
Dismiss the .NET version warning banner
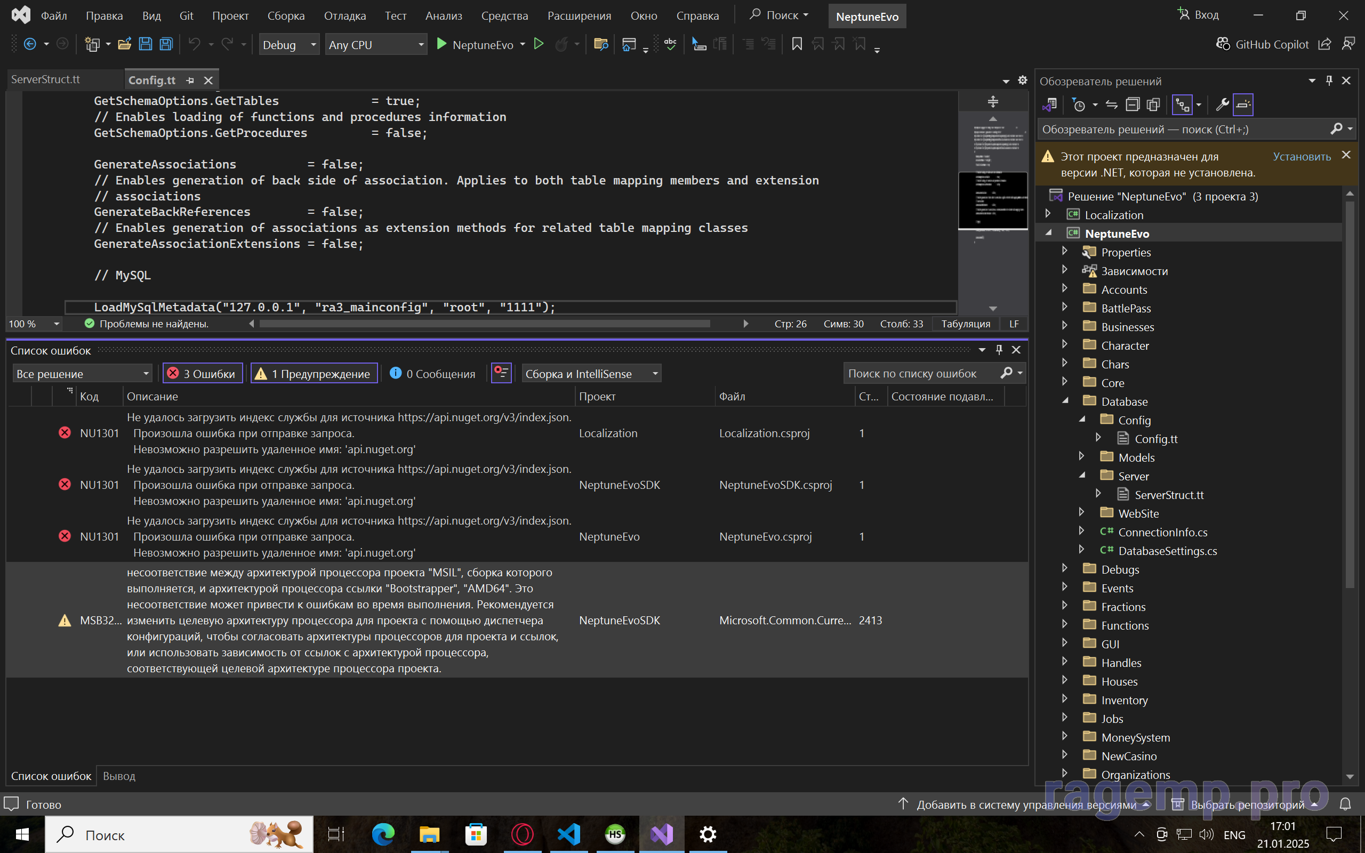pos(1346,155)
